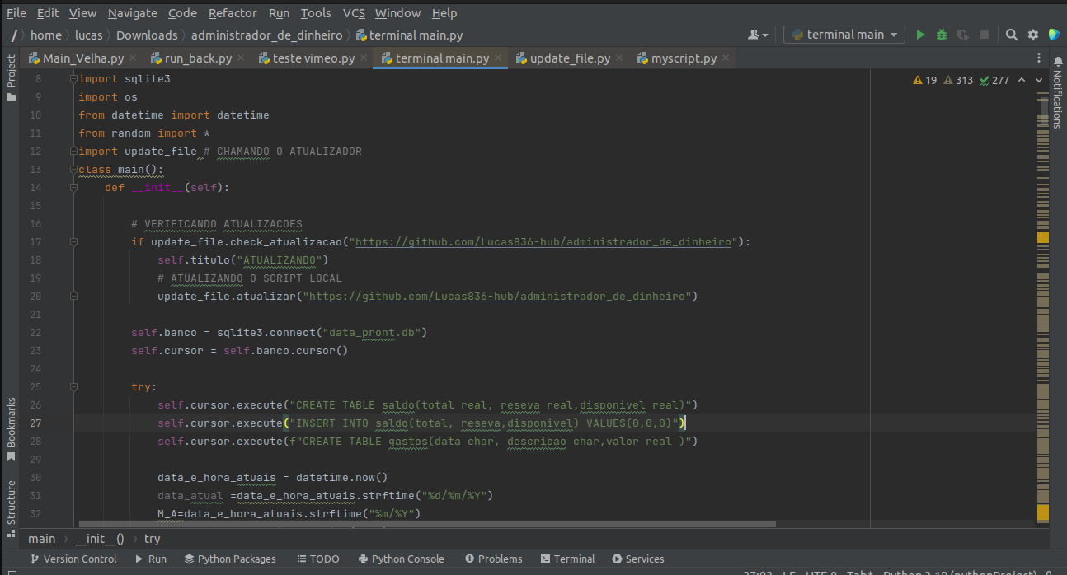Open the IDE Settings gear icon
This screenshot has height=575, width=1067.
[x=1032, y=34]
